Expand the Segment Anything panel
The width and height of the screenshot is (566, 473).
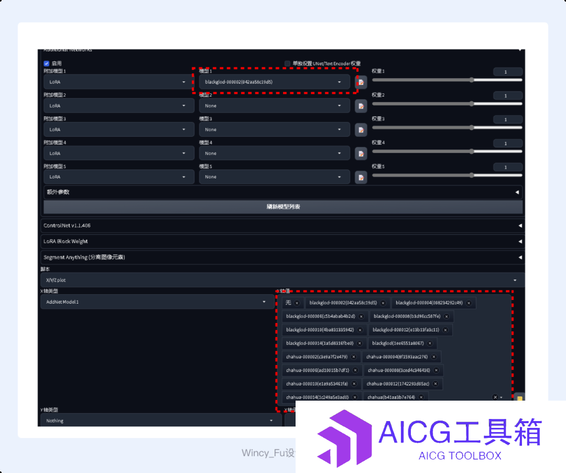pos(282,257)
